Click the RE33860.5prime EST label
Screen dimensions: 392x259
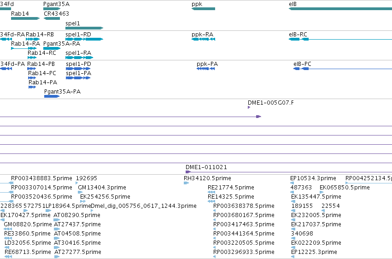click(x=27, y=234)
